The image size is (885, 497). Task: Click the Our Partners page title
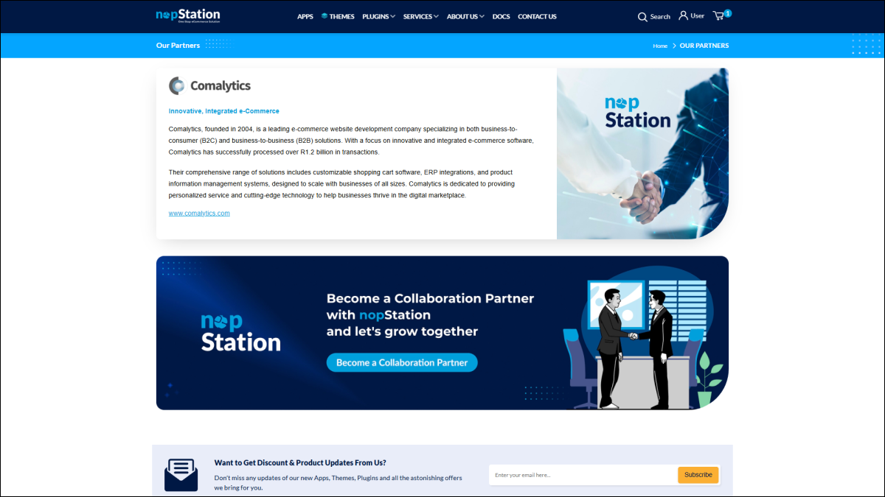coord(178,46)
